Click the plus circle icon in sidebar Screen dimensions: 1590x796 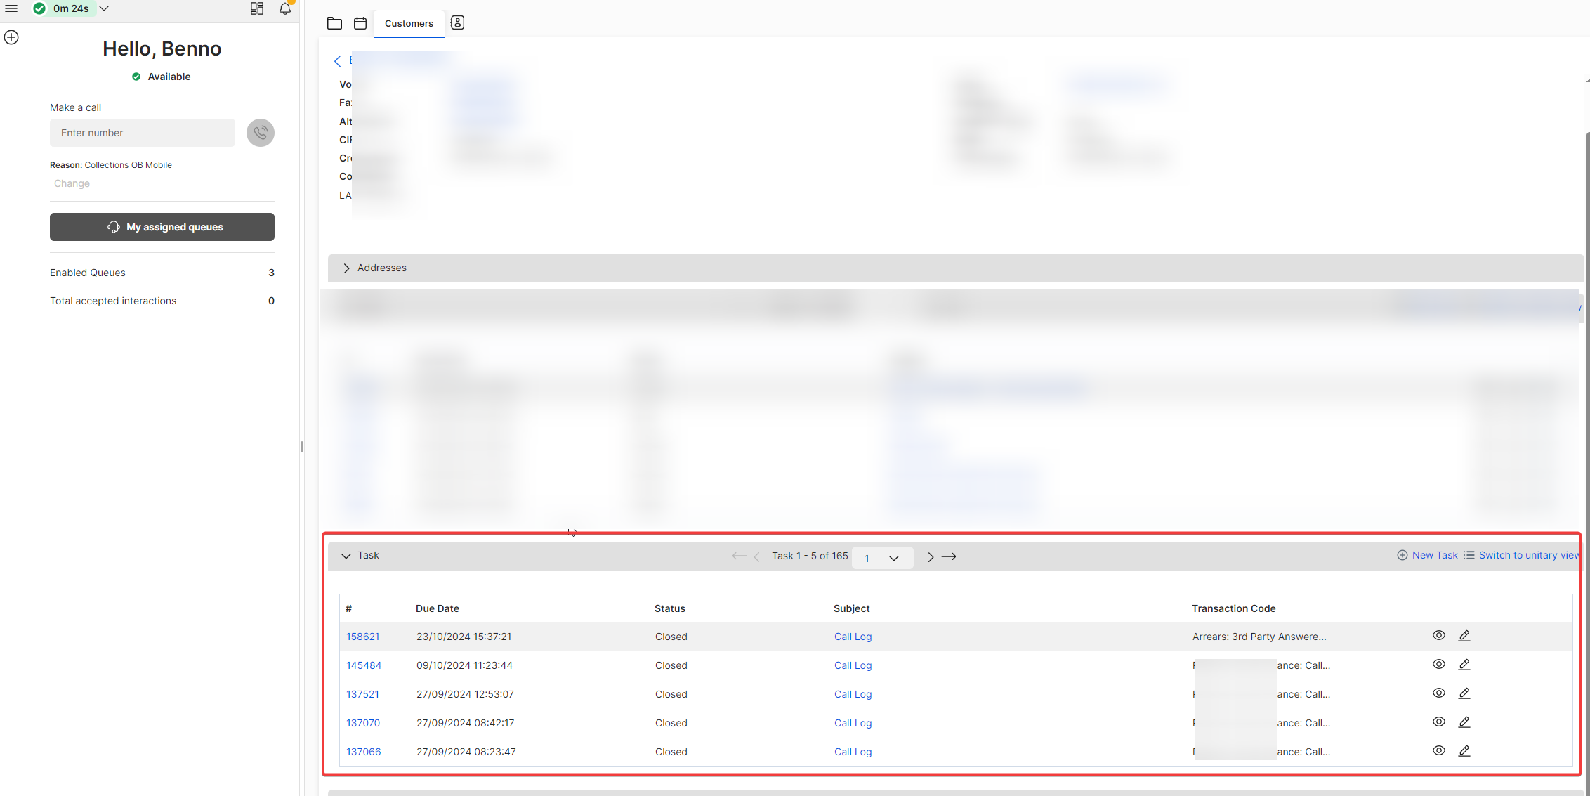[x=11, y=37]
